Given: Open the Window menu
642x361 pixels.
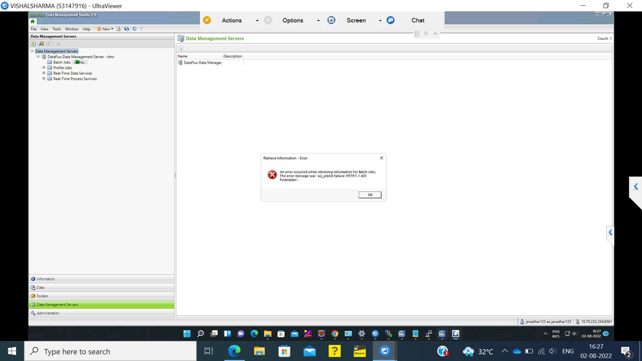Looking at the screenshot, I should click(71, 29).
